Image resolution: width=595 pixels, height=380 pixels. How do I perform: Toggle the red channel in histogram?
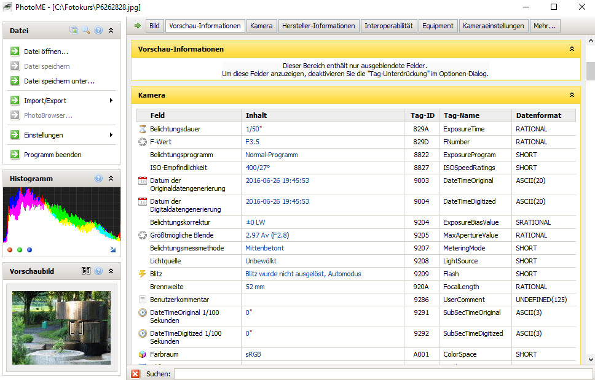[x=10, y=250]
